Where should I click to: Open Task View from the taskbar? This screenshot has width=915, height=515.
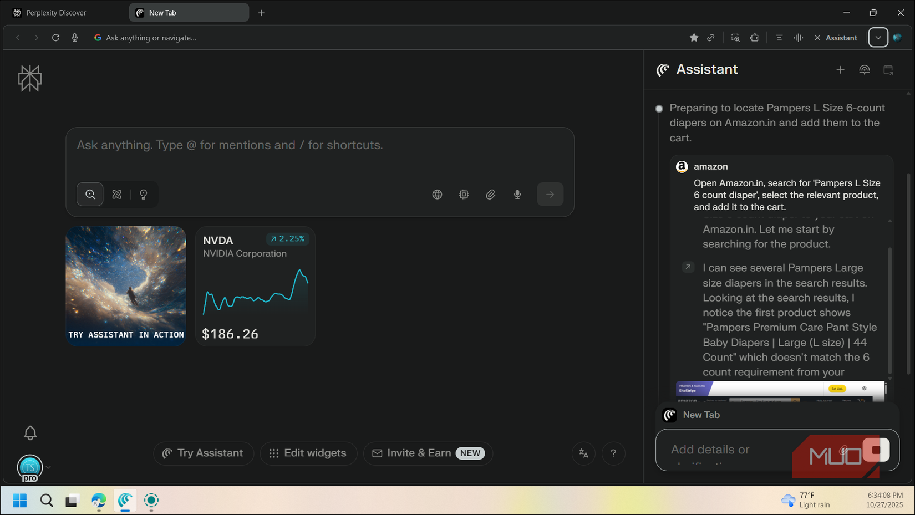coord(72,501)
